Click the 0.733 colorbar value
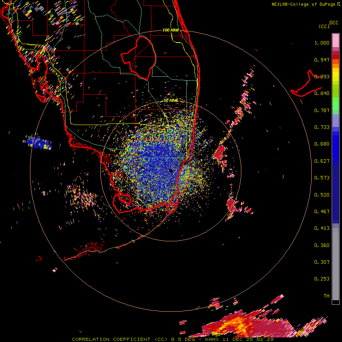This screenshot has height=342, width=342. point(322,127)
